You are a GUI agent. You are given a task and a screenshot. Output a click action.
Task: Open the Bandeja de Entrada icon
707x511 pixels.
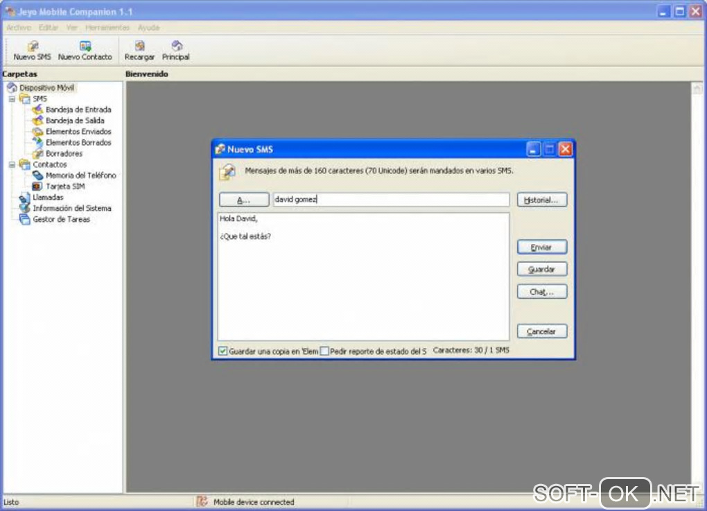point(38,110)
